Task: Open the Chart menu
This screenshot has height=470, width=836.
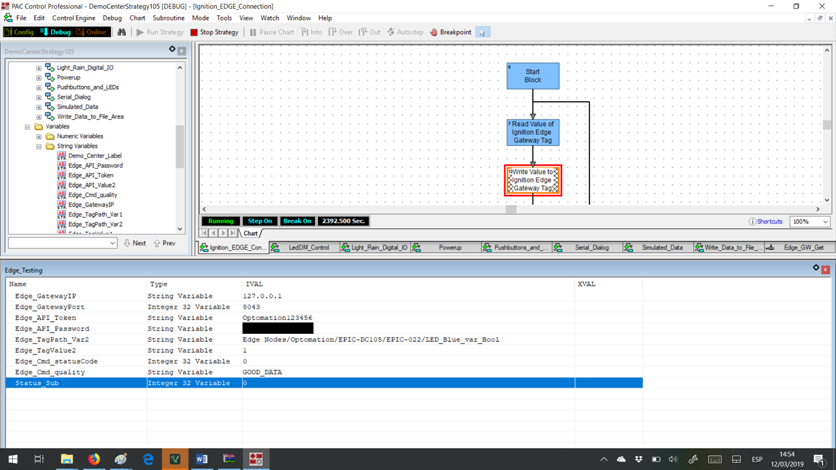Action: point(138,18)
